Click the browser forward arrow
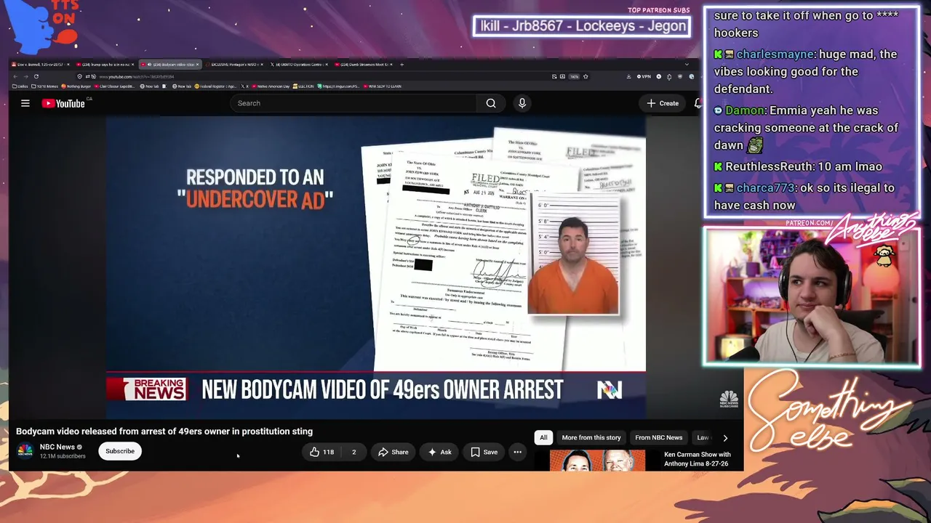The height and width of the screenshot is (523, 931). click(25, 76)
